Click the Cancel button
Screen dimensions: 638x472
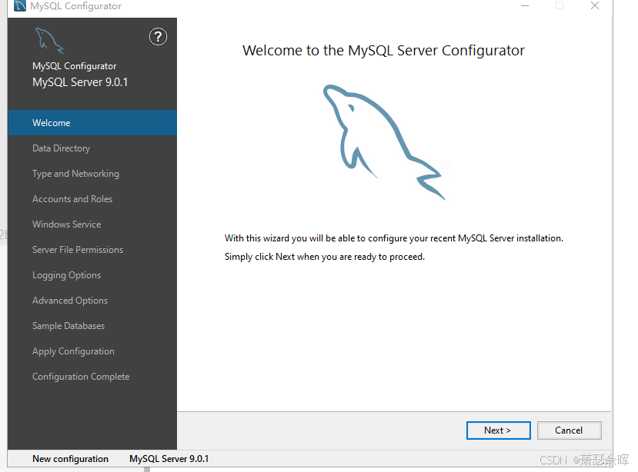pos(570,430)
